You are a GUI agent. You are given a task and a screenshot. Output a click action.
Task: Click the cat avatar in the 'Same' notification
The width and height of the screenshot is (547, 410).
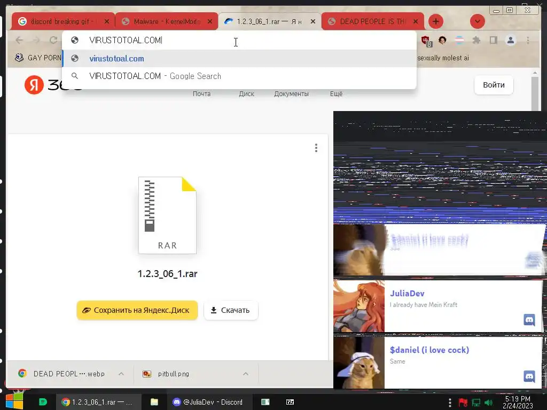point(359,362)
